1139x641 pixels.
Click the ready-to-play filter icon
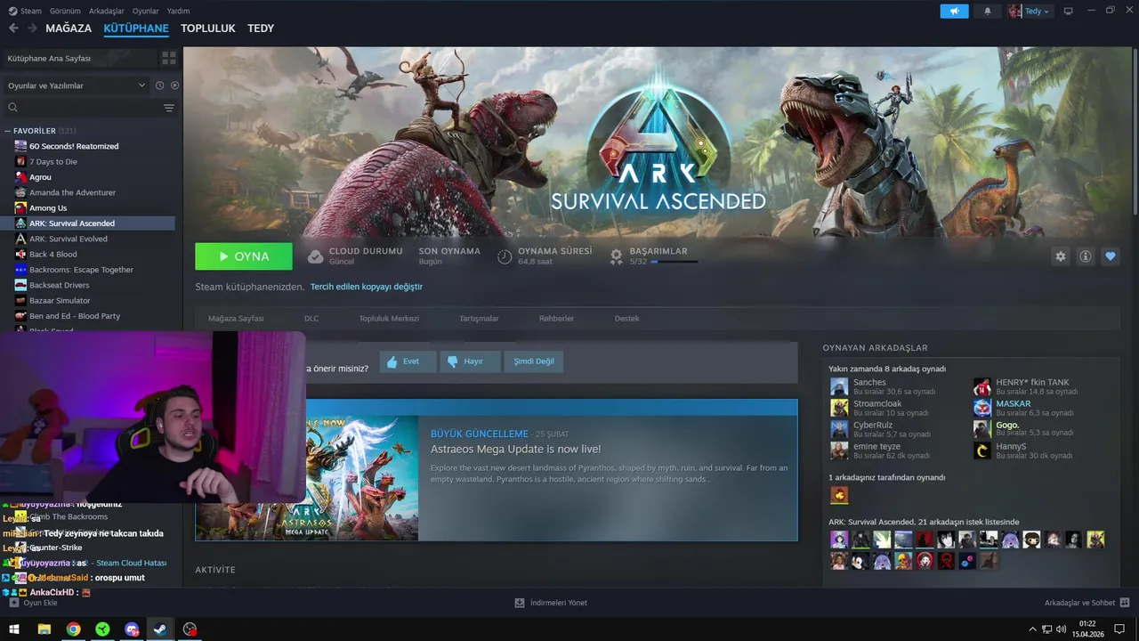pyautogui.click(x=174, y=85)
